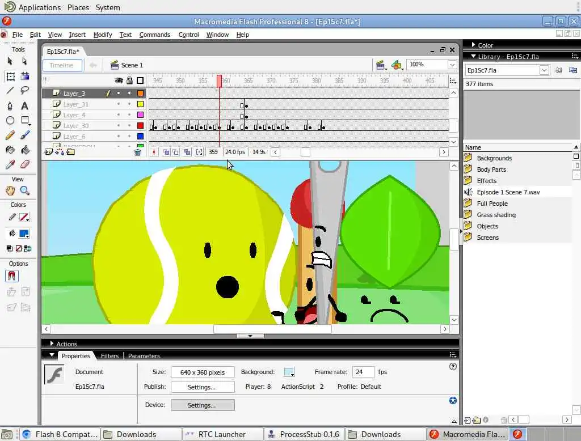The image size is (581, 441).
Task: Click the Layer_3 orange outline color swatch
Action: click(141, 94)
